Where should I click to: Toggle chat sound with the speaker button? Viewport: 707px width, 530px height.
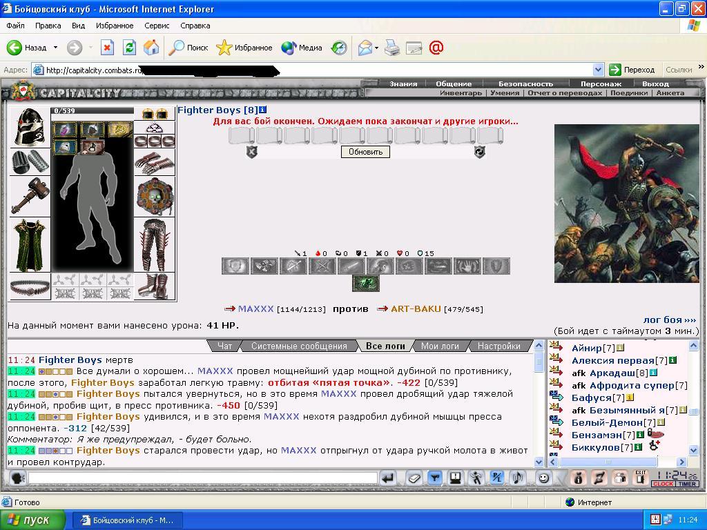point(518,478)
